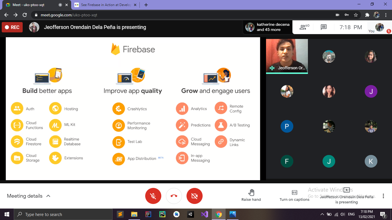Open the people list icon
The width and height of the screenshot is (392, 220).
coord(304,27)
